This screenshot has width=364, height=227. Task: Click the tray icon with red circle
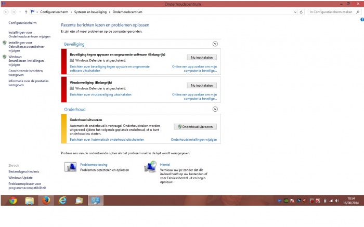point(312,201)
